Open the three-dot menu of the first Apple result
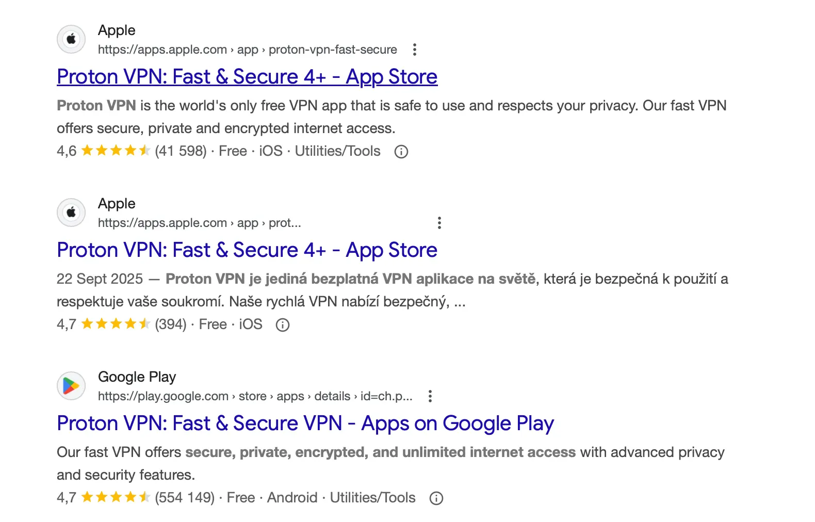The width and height of the screenshot is (815, 522). coord(415,50)
